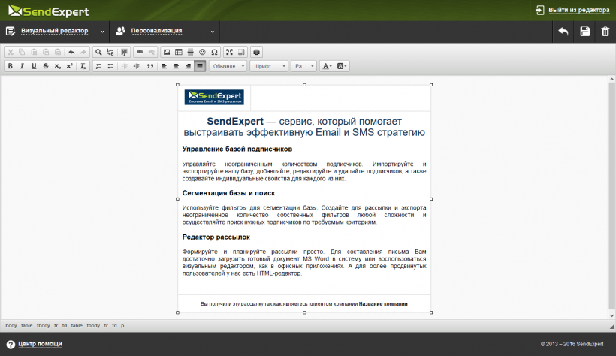Screen dimensions: 616x356
Task: Click the active Justify alignment button
Action: (200, 66)
